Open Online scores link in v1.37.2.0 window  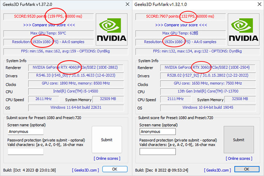pos(107,158)
